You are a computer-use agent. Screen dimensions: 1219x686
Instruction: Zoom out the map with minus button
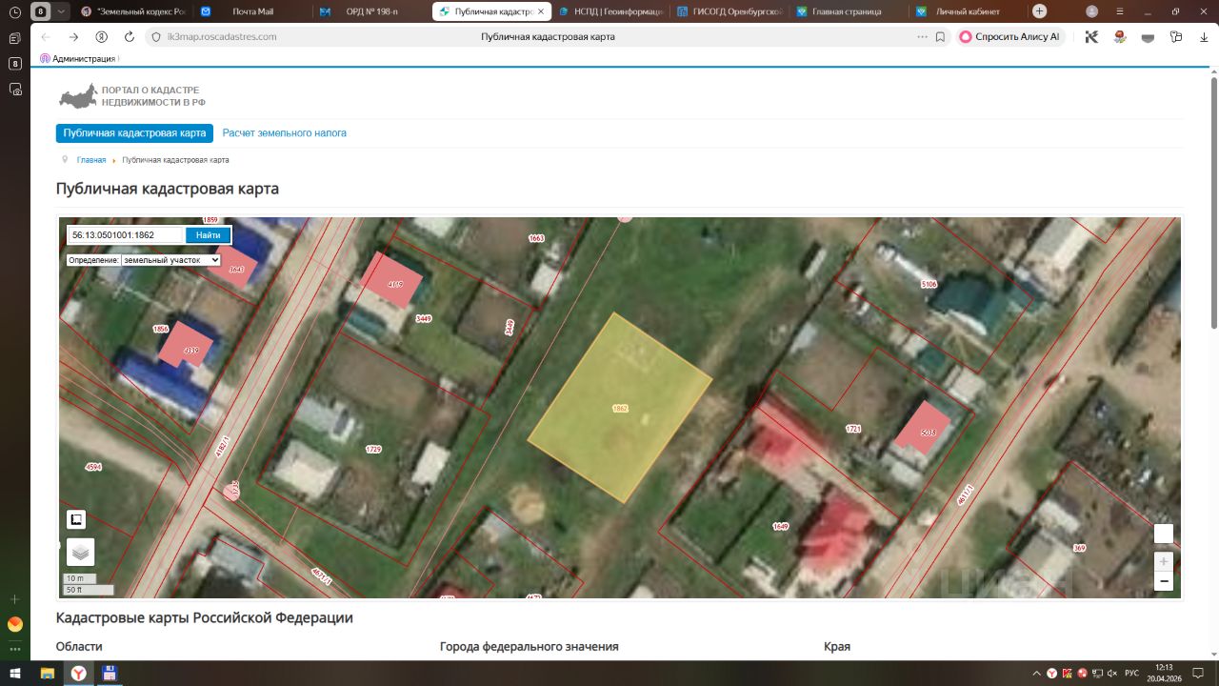(x=1163, y=581)
